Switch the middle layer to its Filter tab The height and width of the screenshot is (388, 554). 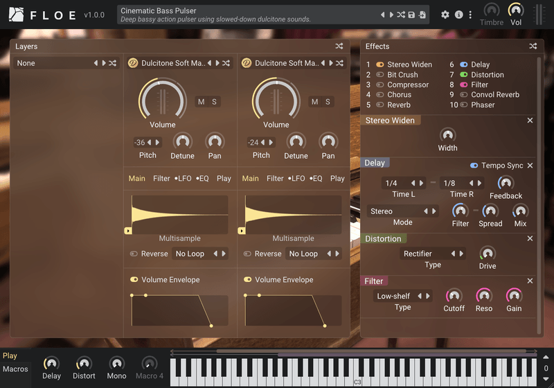coord(161,178)
